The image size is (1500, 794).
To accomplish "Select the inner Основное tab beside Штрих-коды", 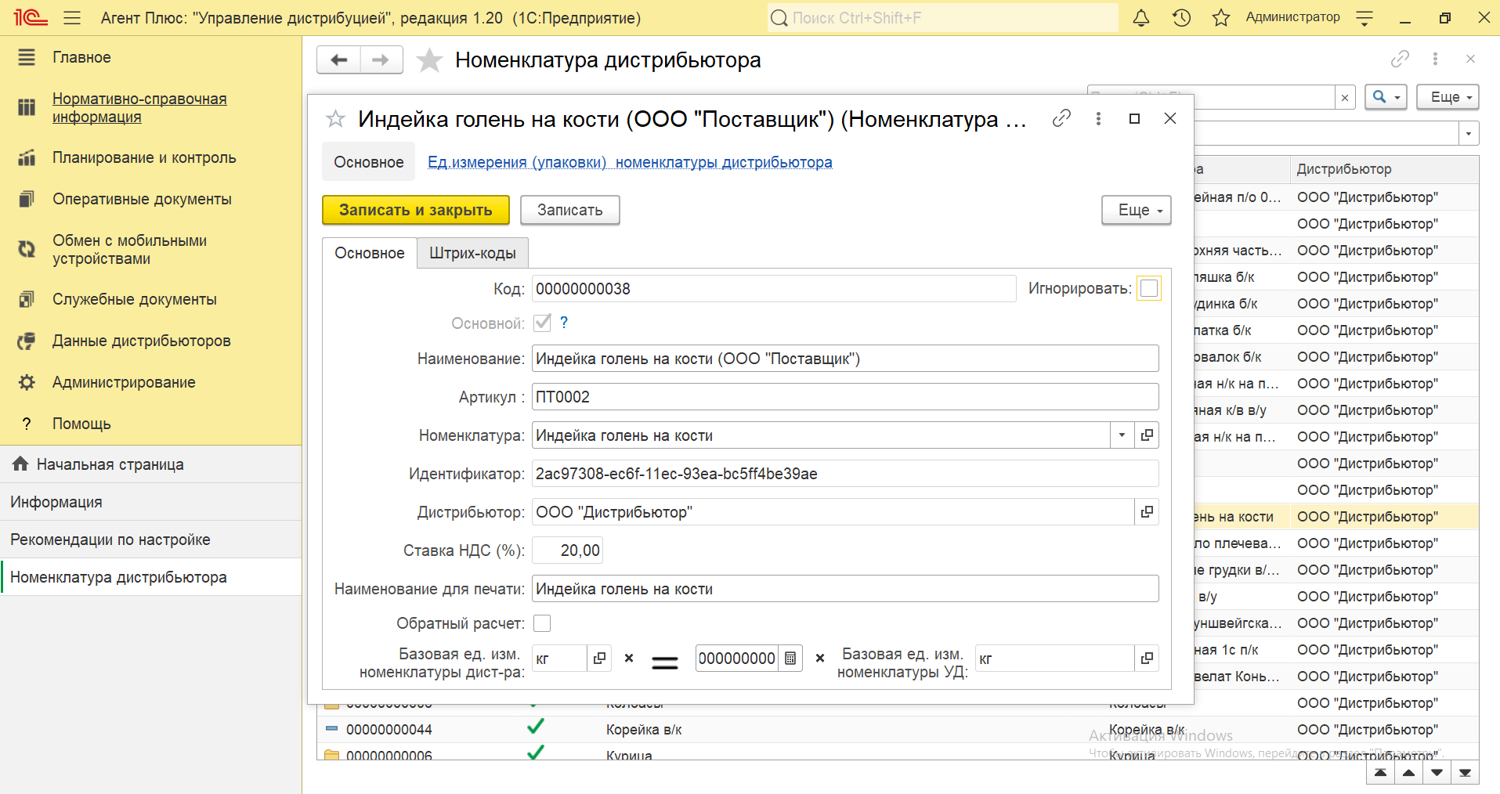I will click(x=370, y=253).
